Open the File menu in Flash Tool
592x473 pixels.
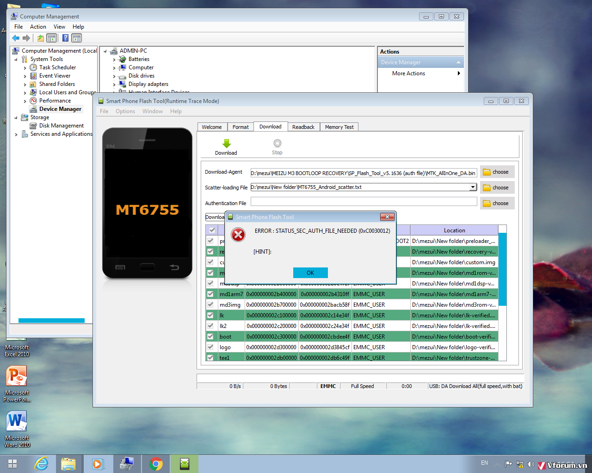[x=104, y=111]
